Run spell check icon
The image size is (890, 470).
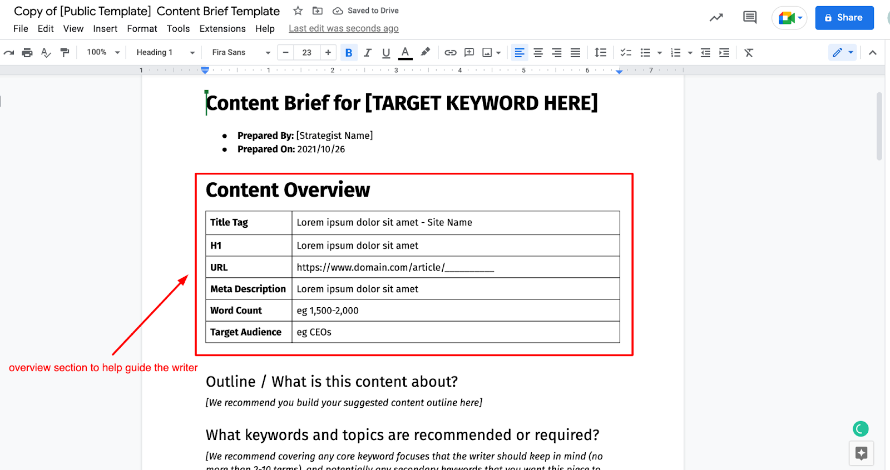(x=46, y=53)
